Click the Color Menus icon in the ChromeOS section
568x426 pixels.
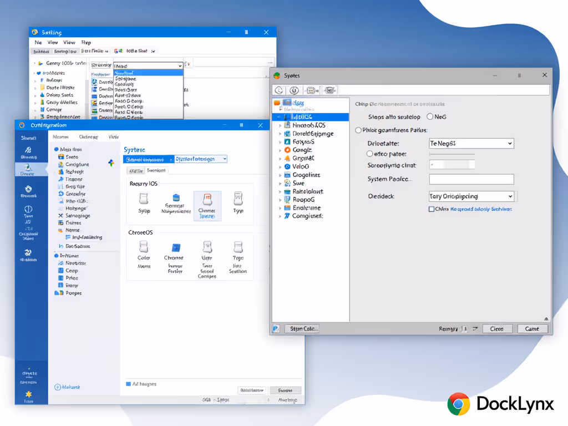click(x=144, y=250)
